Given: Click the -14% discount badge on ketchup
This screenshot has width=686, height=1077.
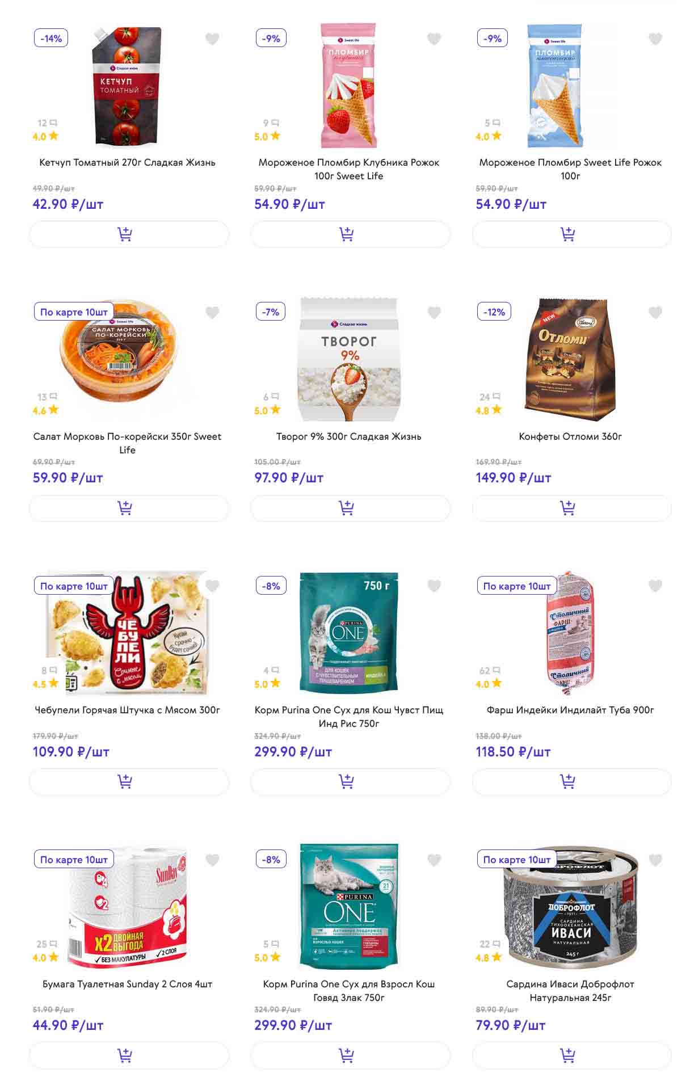Looking at the screenshot, I should (x=51, y=39).
